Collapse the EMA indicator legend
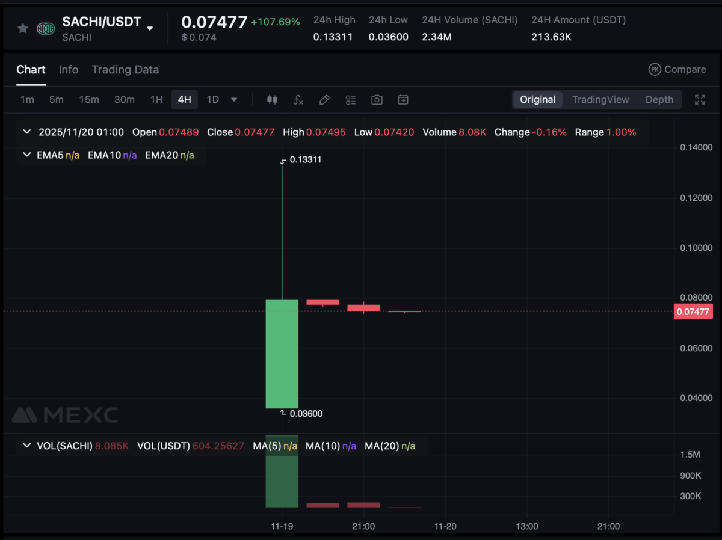Image resolution: width=722 pixels, height=540 pixels. [x=26, y=155]
